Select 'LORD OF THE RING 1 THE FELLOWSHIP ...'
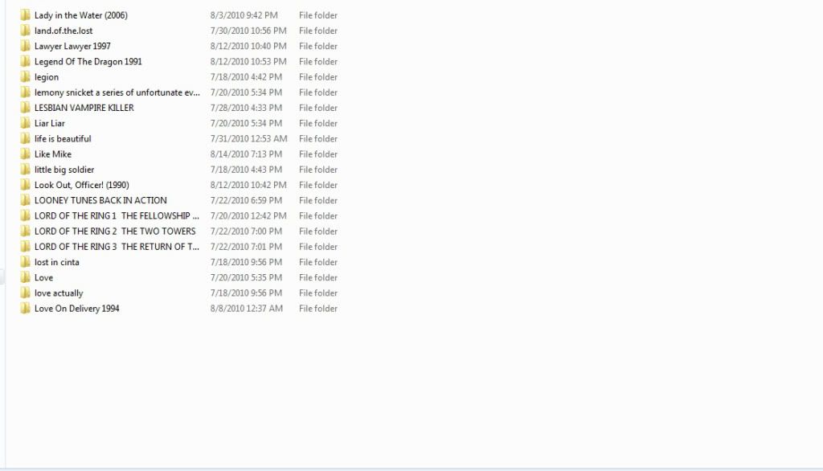The image size is (823, 471). (x=117, y=216)
